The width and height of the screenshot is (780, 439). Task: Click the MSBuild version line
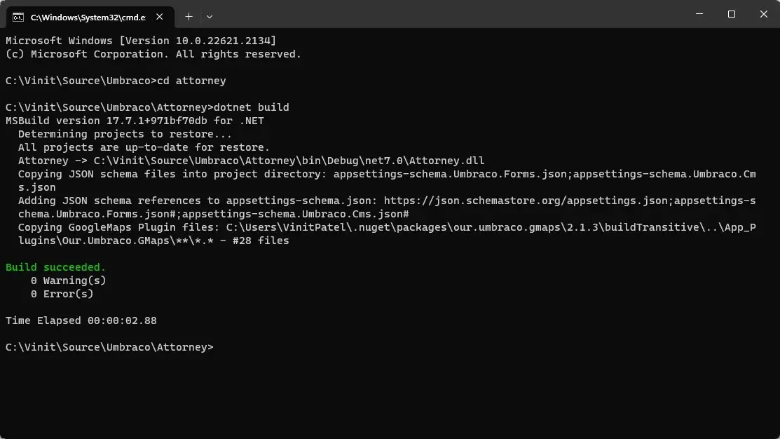click(135, 121)
